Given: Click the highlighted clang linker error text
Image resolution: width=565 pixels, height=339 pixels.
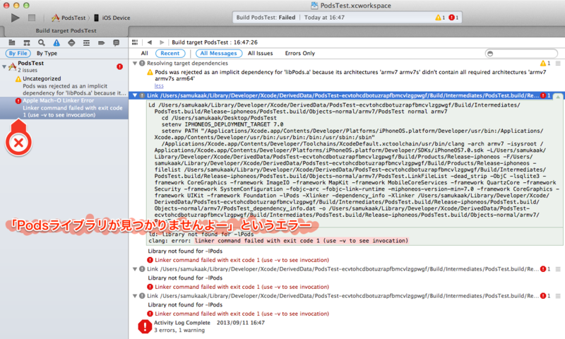Looking at the screenshot, I should click(302, 241).
